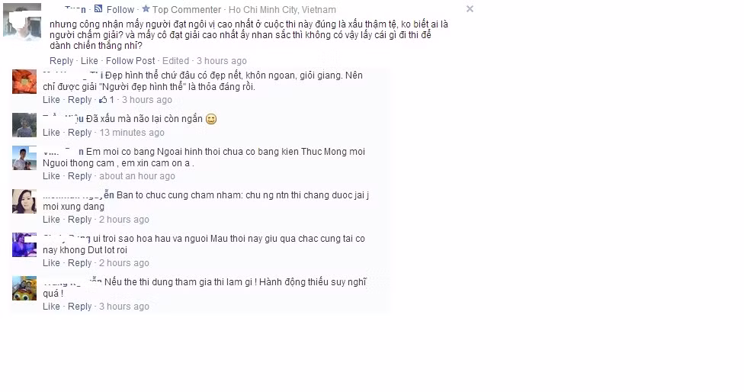Viewport: 744px width, 392px height.
Task: Reply to the 'Ban to chuc cung cham nham' comment
Action: pyautogui.click(x=80, y=219)
